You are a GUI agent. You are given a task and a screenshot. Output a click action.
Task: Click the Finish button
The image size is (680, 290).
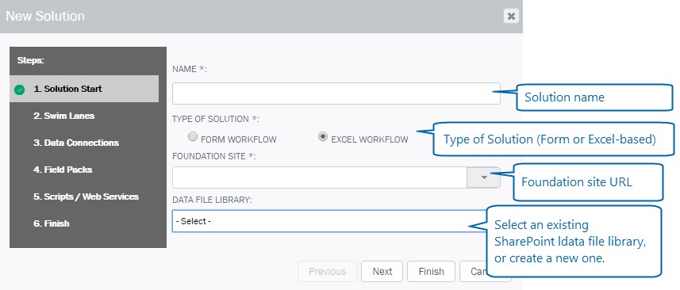431,272
